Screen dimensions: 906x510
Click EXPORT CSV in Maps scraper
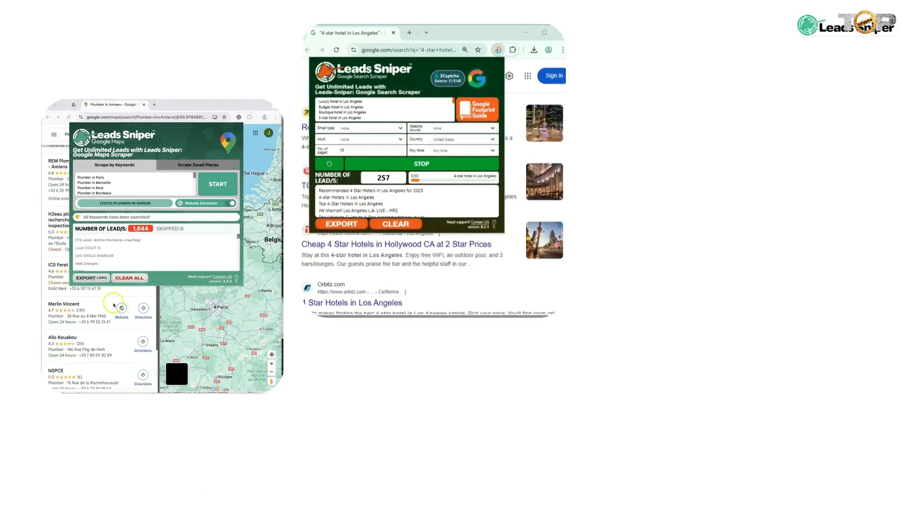pyautogui.click(x=91, y=278)
